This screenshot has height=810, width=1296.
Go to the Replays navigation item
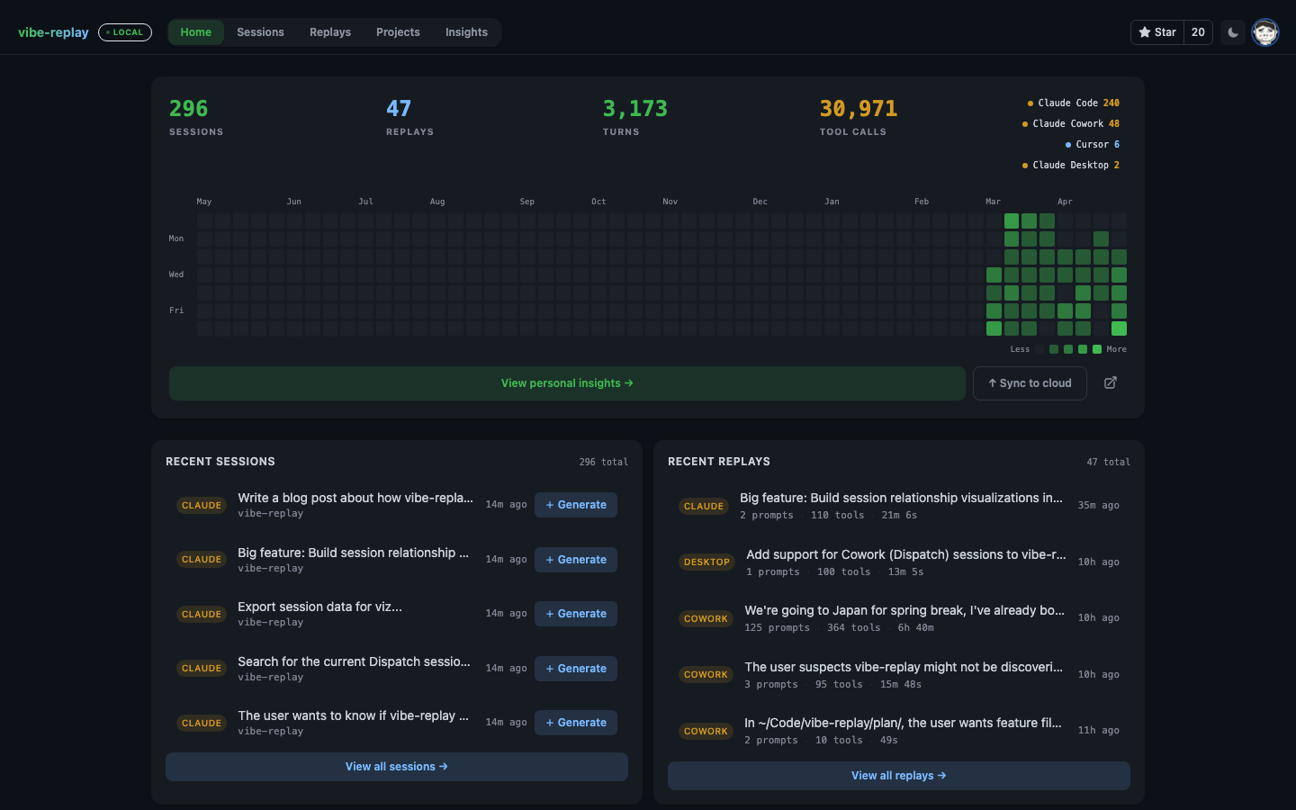click(329, 31)
